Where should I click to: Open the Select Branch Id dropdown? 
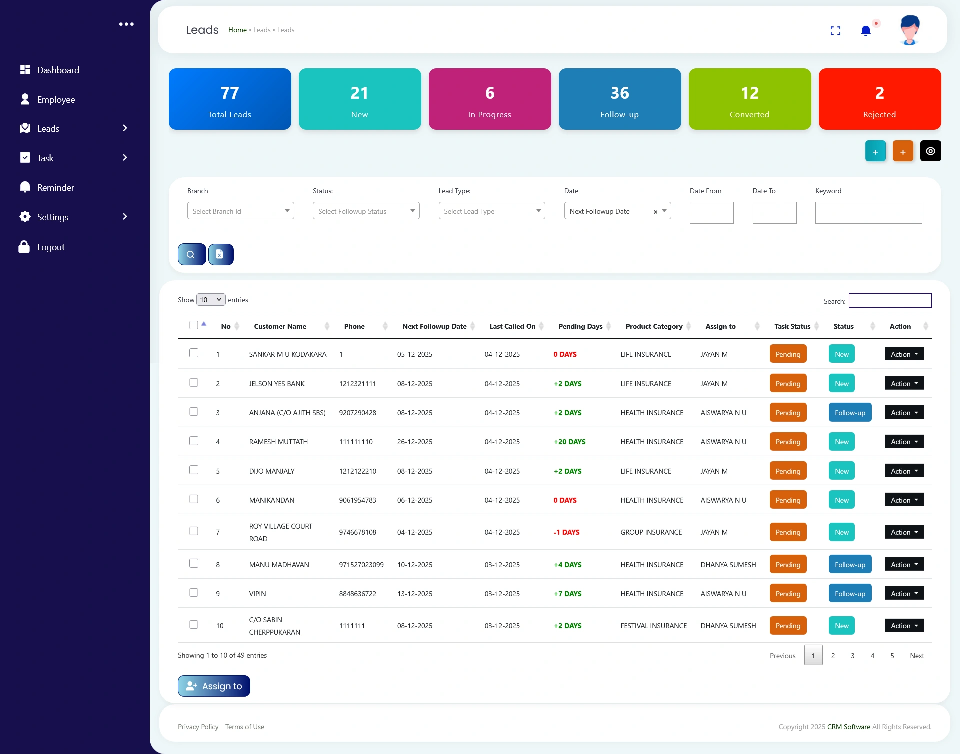(x=240, y=211)
